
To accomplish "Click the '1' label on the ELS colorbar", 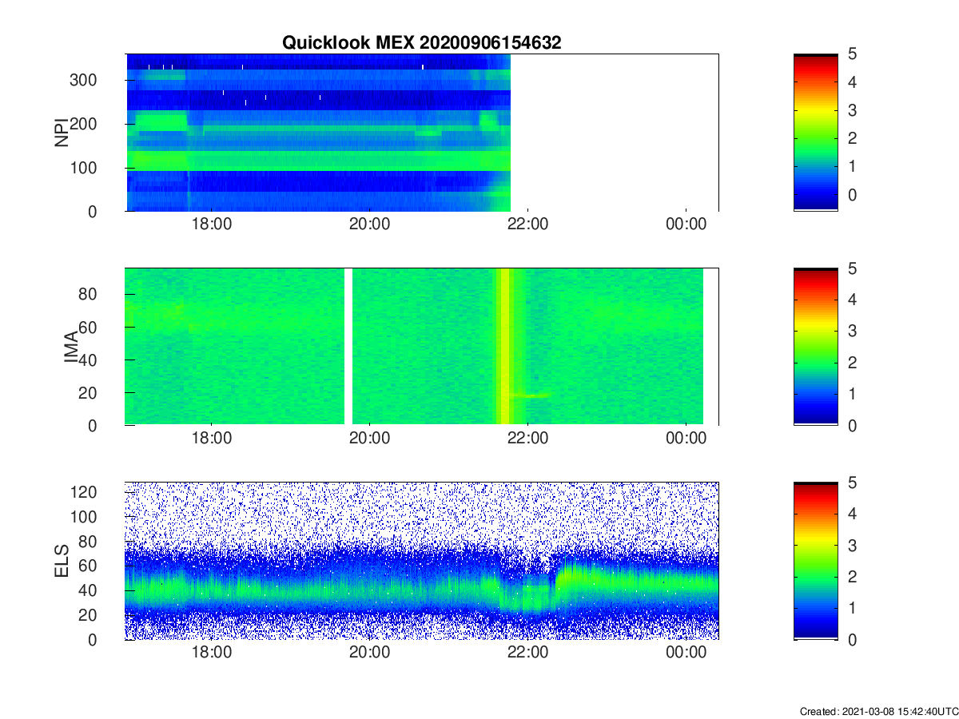I will pyautogui.click(x=853, y=608).
